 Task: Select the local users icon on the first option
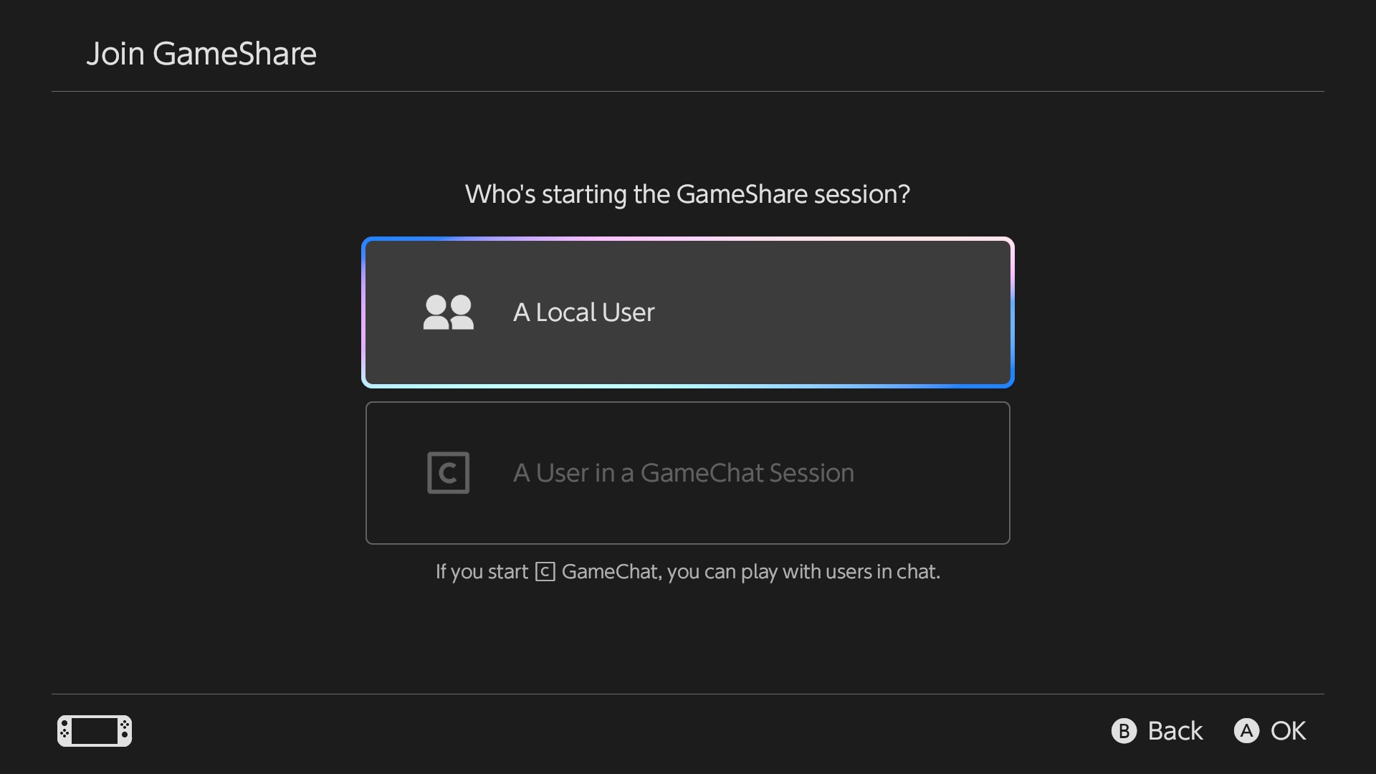448,312
